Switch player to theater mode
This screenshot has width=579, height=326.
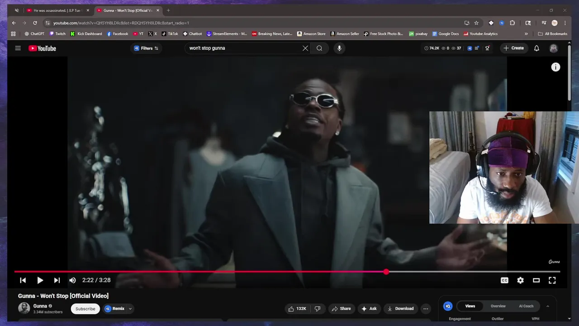tap(536, 280)
